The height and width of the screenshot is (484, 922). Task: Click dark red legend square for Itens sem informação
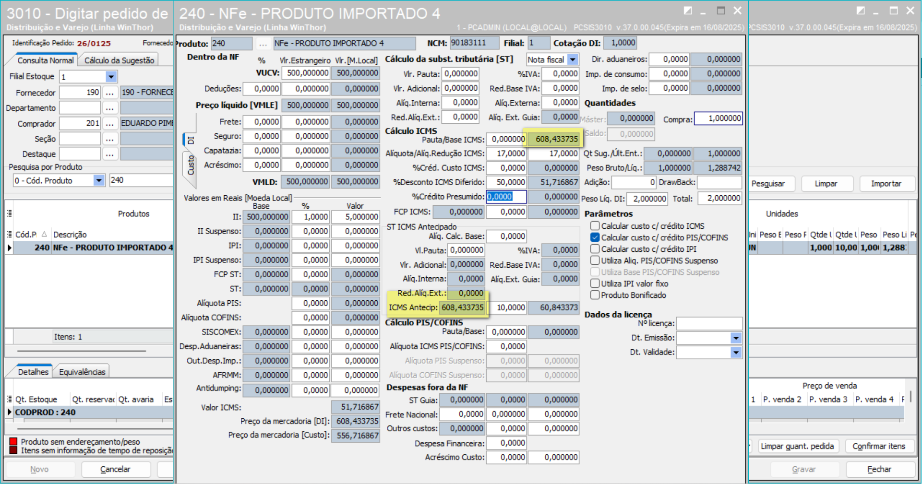pyautogui.click(x=13, y=450)
